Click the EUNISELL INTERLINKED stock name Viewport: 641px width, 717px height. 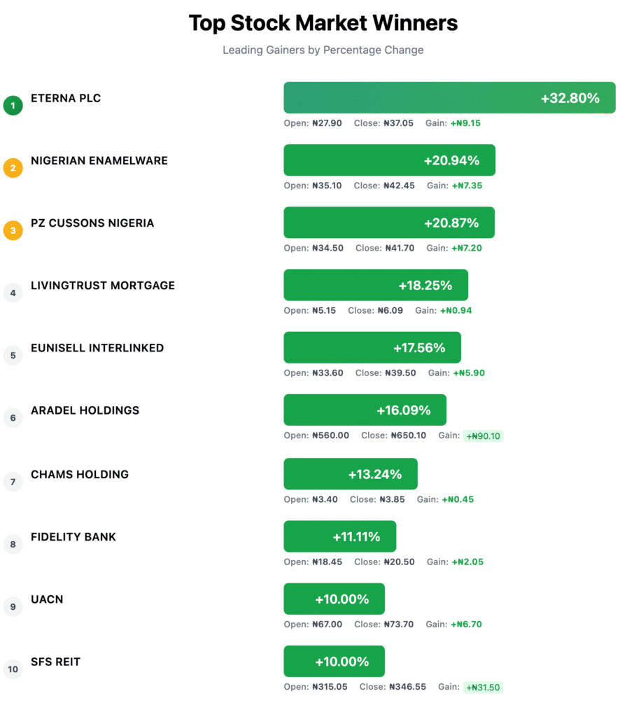click(97, 348)
